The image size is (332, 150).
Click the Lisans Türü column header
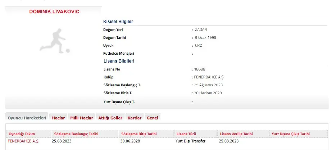pos(186,134)
